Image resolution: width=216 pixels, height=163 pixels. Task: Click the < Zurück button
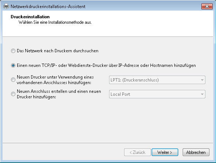(x=137, y=152)
